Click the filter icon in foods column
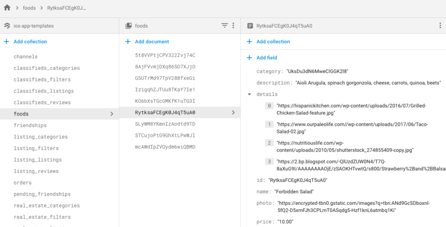 pos(224,26)
